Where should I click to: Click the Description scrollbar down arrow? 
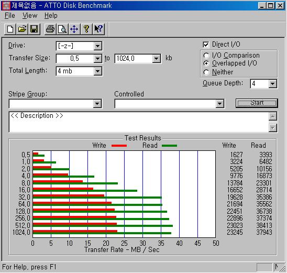pyautogui.click(x=273, y=128)
